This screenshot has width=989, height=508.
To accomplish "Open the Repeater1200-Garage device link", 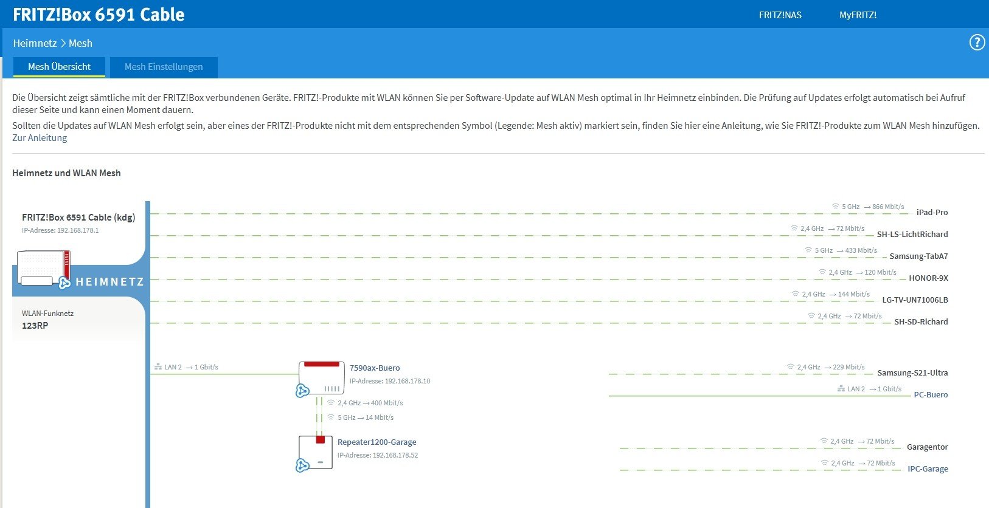I will 377,442.
